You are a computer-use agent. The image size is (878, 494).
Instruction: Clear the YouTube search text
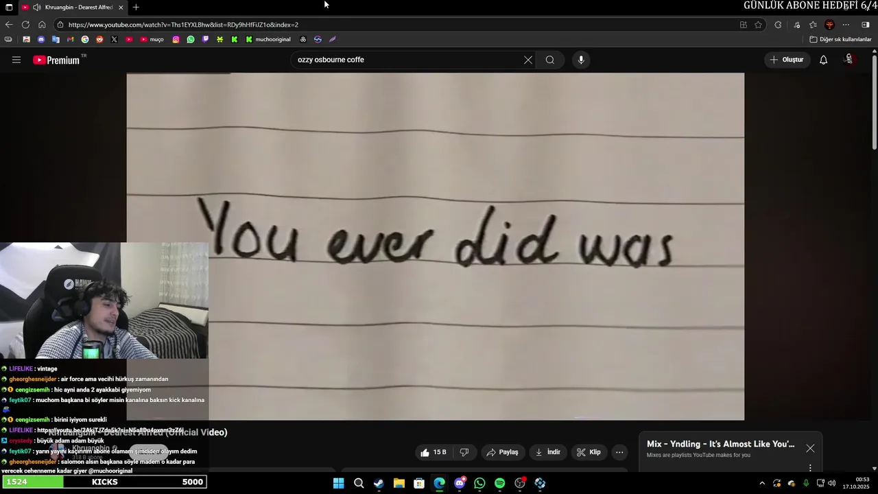pos(528,60)
